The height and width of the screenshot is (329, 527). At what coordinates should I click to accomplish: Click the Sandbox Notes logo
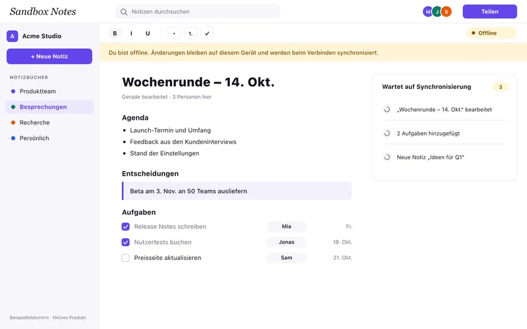(x=43, y=11)
